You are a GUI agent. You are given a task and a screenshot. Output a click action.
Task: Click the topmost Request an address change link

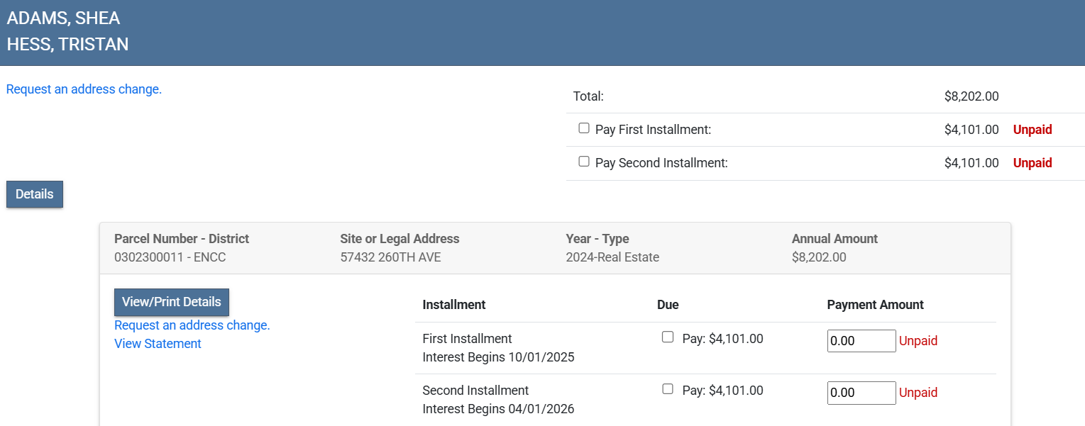pos(84,90)
